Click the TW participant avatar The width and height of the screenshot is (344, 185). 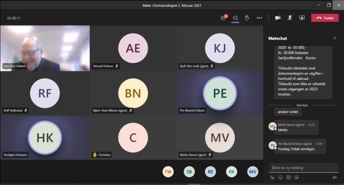(168, 172)
